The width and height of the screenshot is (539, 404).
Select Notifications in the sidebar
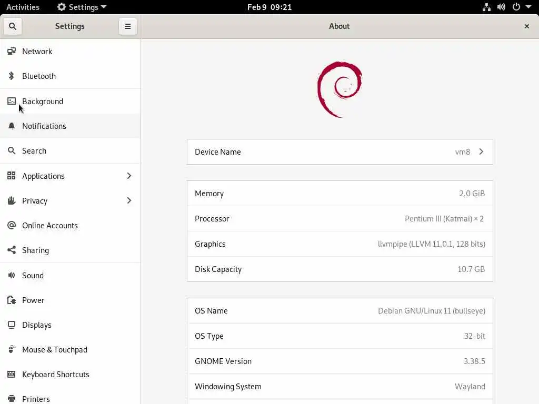(70, 126)
